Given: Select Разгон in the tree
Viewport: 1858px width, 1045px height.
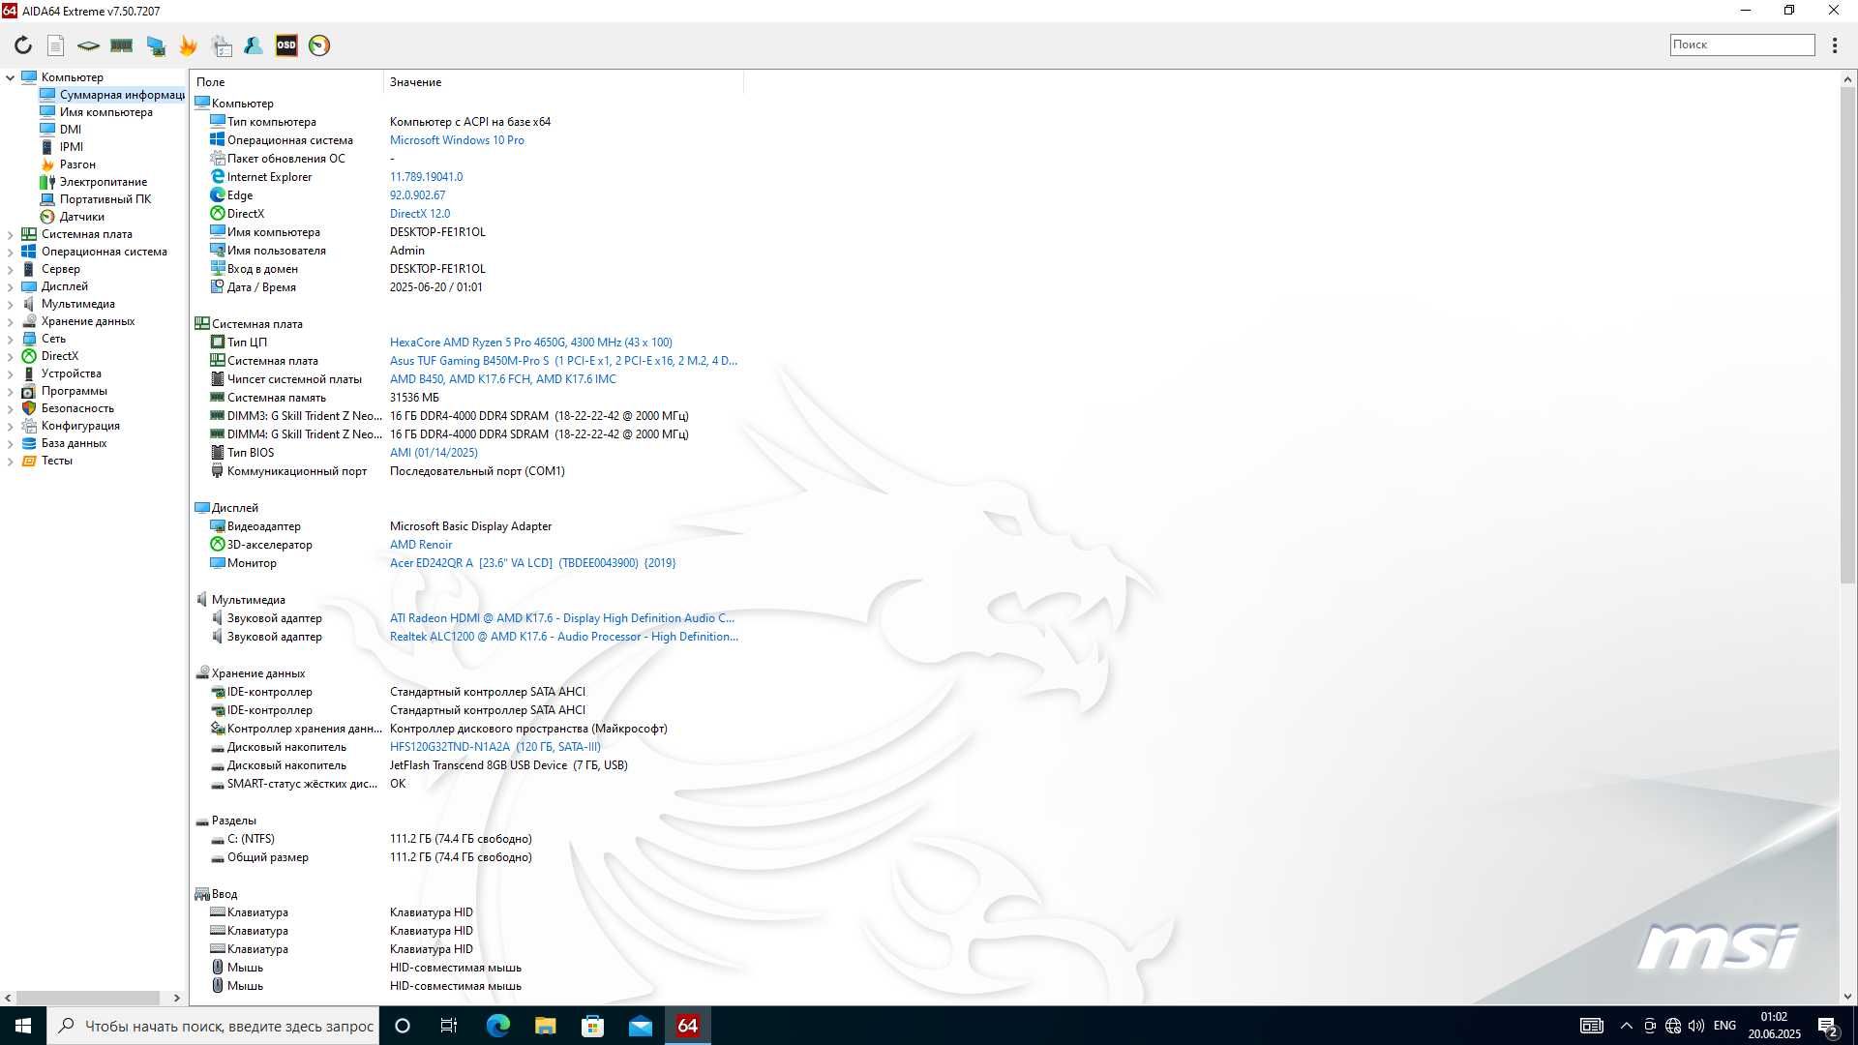Looking at the screenshot, I should coord(68,164).
